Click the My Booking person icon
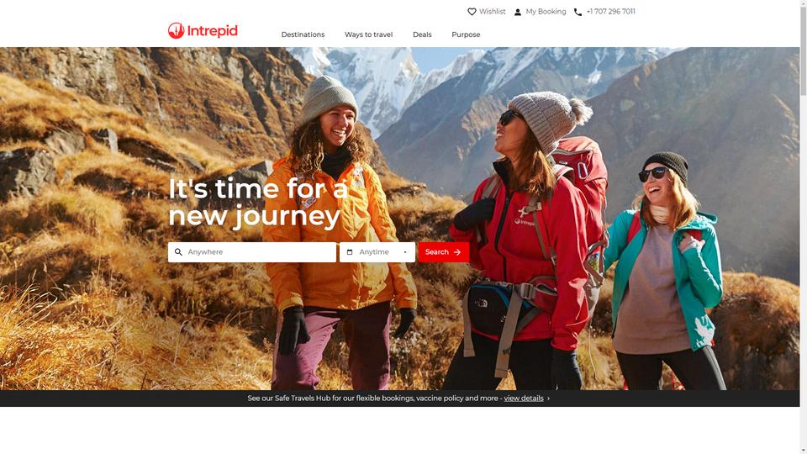The height and width of the screenshot is (454, 807). tap(518, 12)
